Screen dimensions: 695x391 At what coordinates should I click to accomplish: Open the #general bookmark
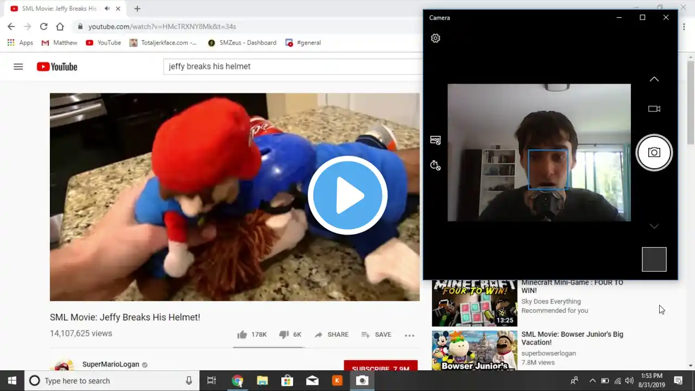pos(303,42)
